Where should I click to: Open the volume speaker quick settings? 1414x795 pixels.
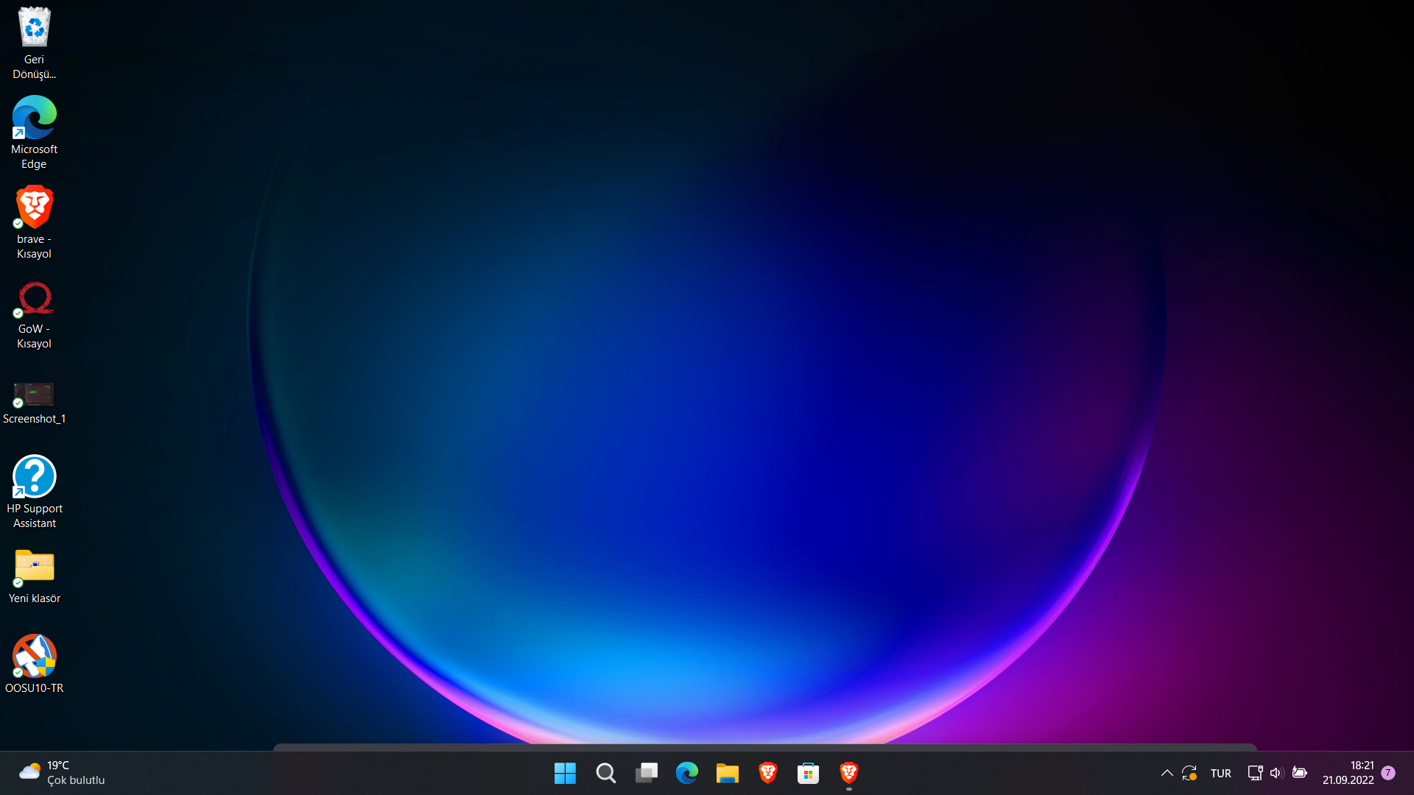[x=1276, y=773]
